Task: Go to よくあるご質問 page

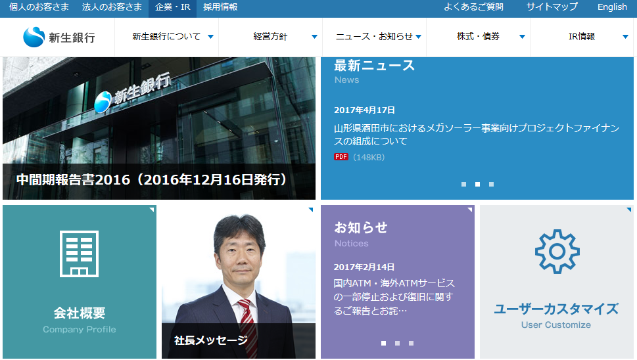Action: click(x=473, y=7)
